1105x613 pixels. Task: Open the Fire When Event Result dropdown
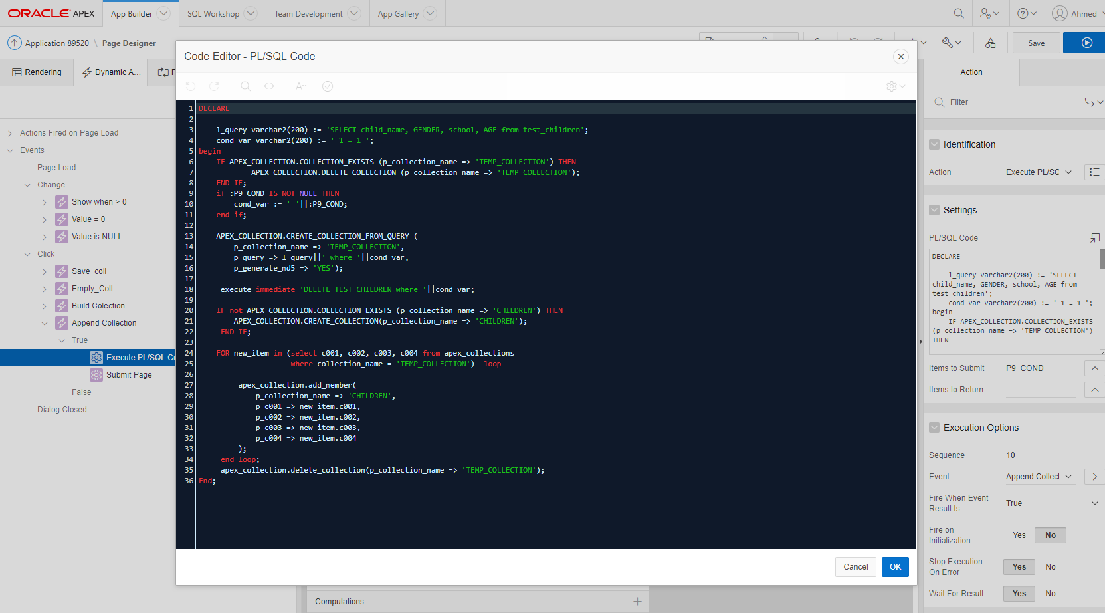coord(1053,503)
